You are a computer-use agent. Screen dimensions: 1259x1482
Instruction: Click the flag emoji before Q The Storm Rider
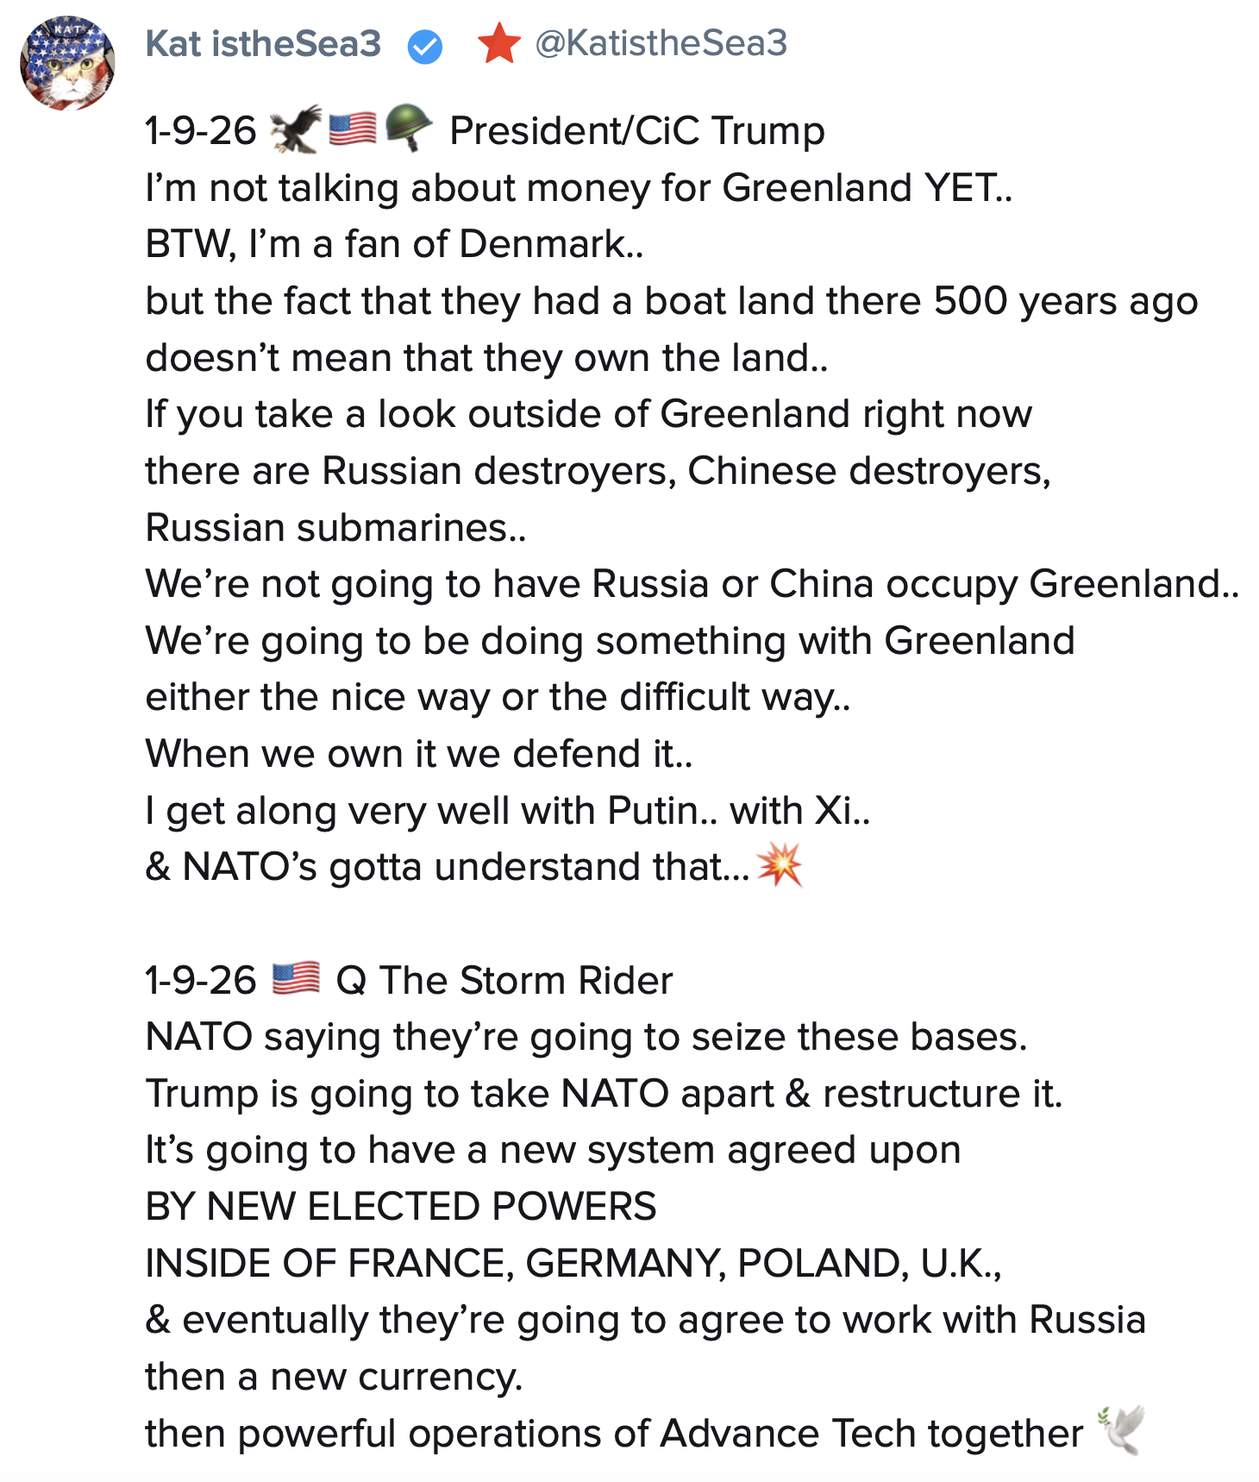tap(296, 979)
